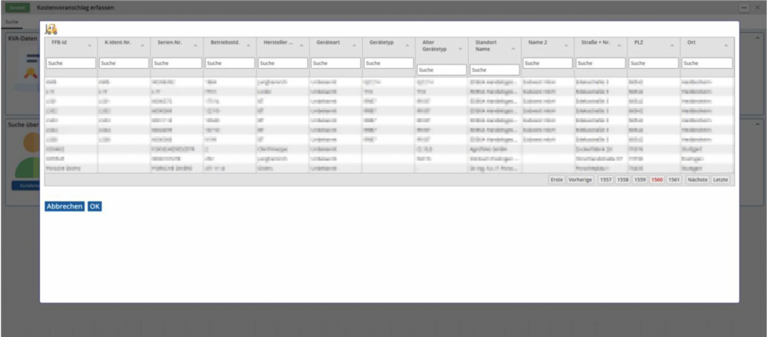This screenshot has width=767, height=337.
Task: Click the forklift icon above the table
Action: [x=51, y=29]
